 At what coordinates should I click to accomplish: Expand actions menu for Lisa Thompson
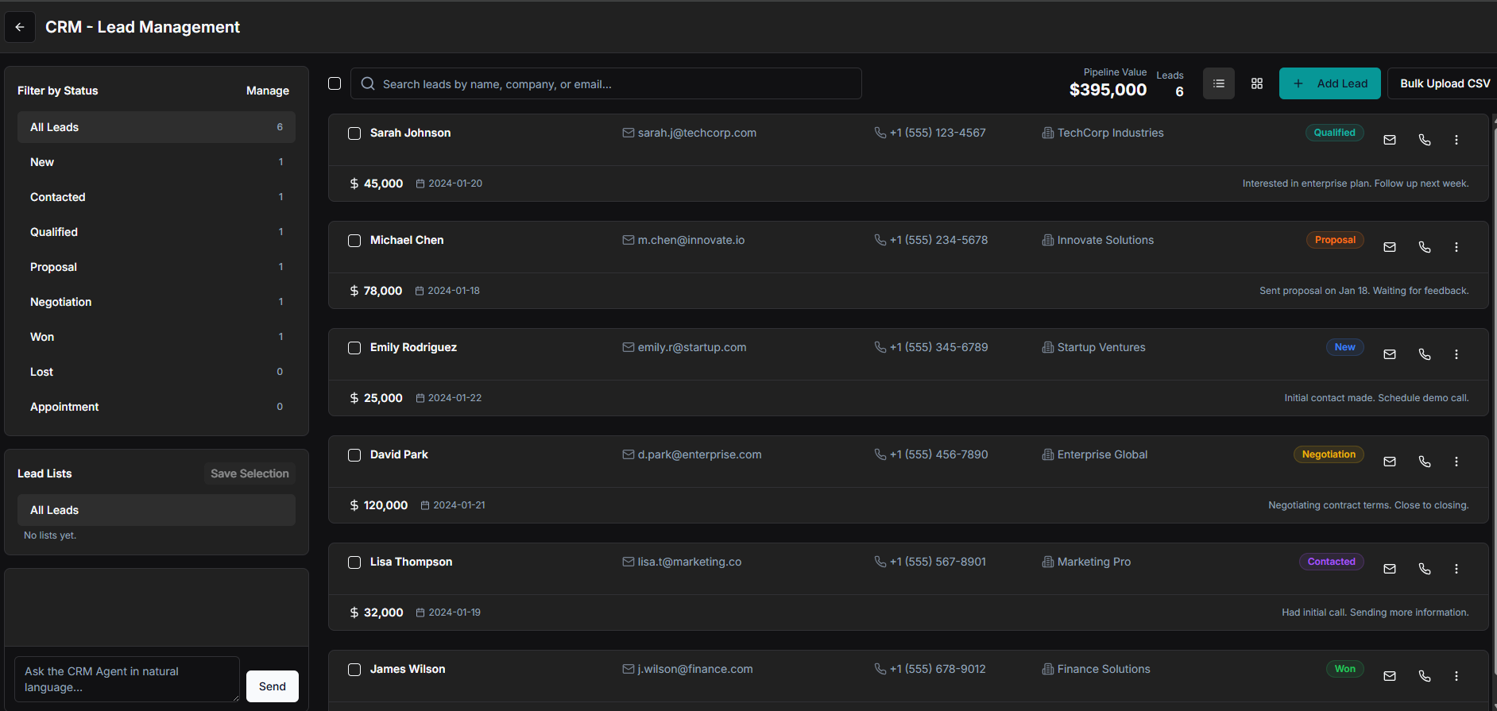click(x=1456, y=569)
